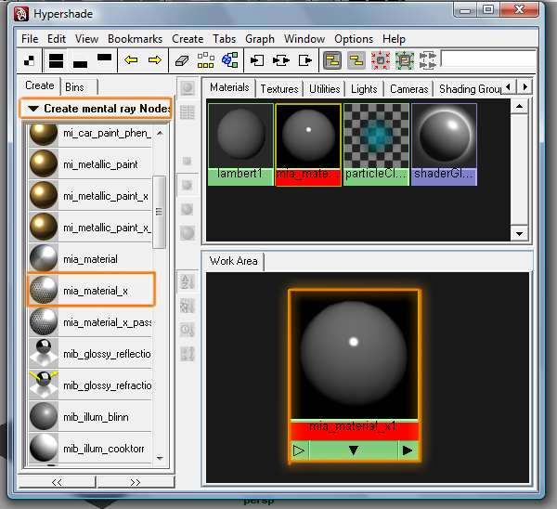Select particleCloud material swatch
The height and width of the screenshot is (509, 557).
376,144
